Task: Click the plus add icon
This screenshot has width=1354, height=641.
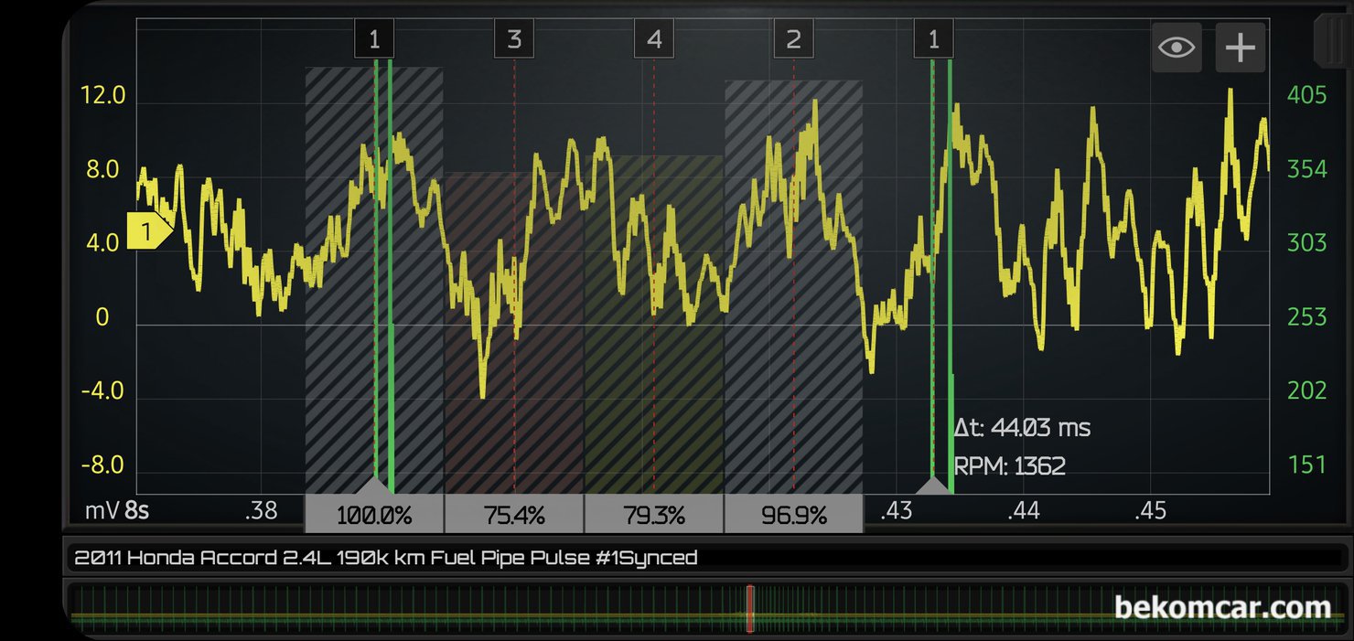Action: point(1240,48)
